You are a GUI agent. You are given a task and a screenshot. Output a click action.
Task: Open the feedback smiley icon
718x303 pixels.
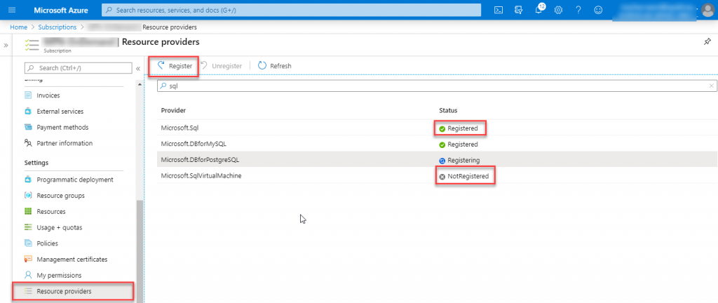tap(598, 10)
